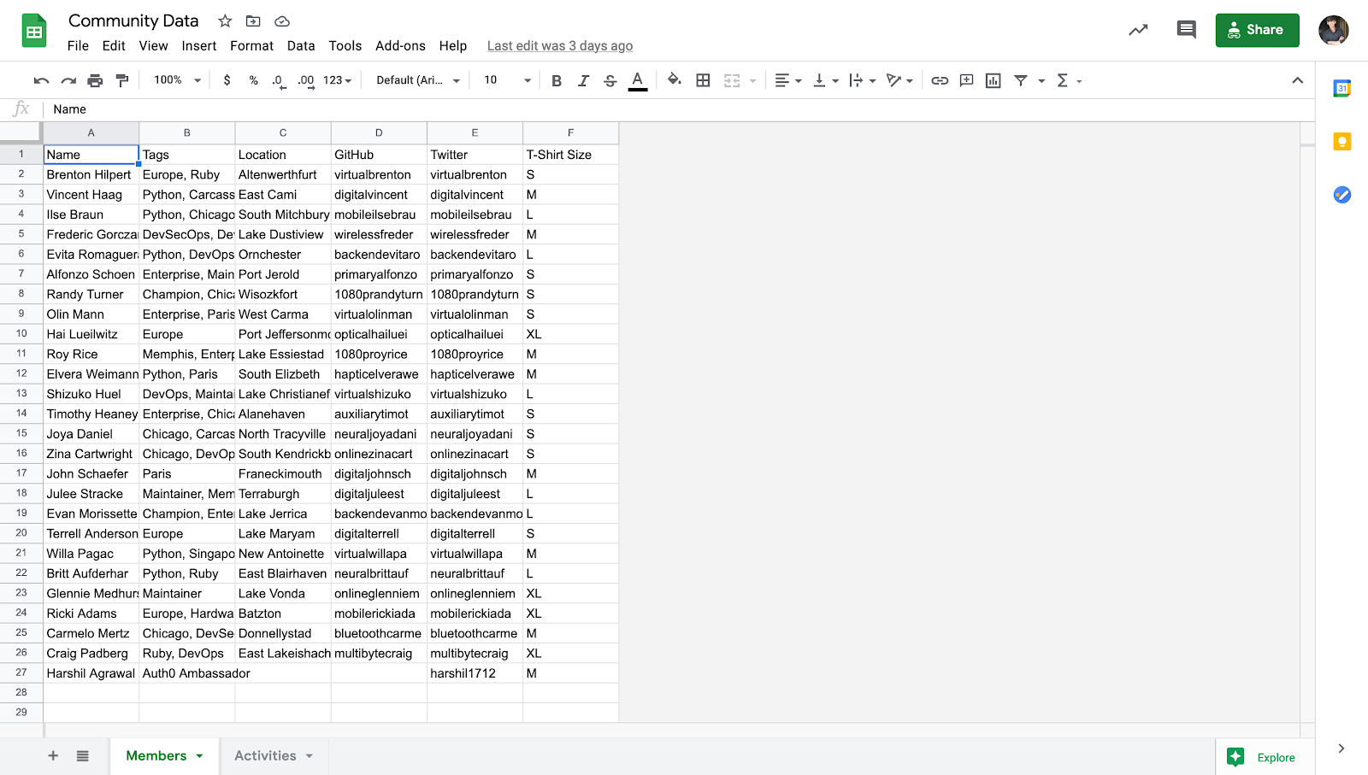Open the font family dropdown
This screenshot has width=1368, height=775.
416,79
